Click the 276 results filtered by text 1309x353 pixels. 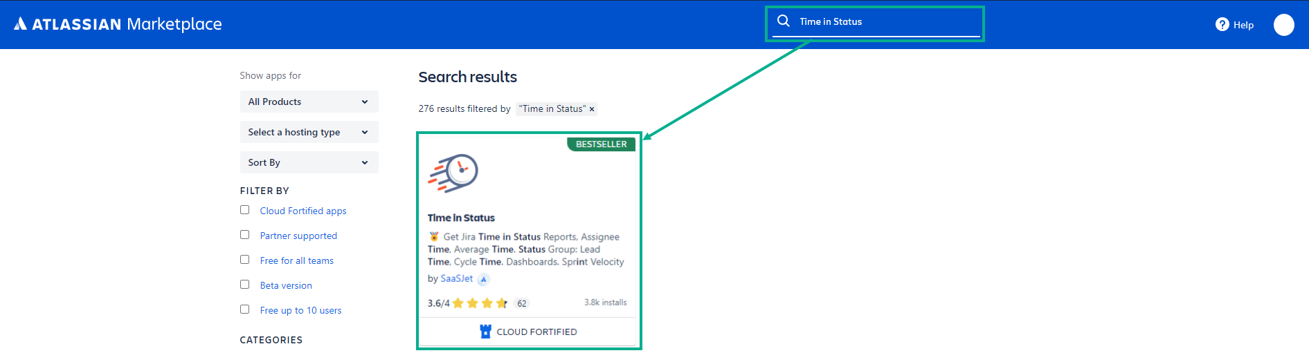(464, 108)
